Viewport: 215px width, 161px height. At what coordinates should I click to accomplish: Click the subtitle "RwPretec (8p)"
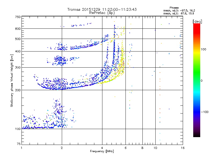click(102, 13)
